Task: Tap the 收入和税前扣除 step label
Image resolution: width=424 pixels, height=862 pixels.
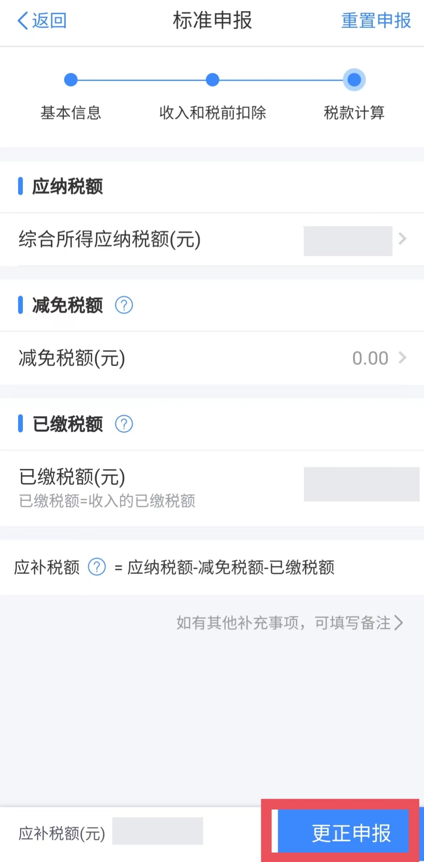Action: tap(212, 113)
